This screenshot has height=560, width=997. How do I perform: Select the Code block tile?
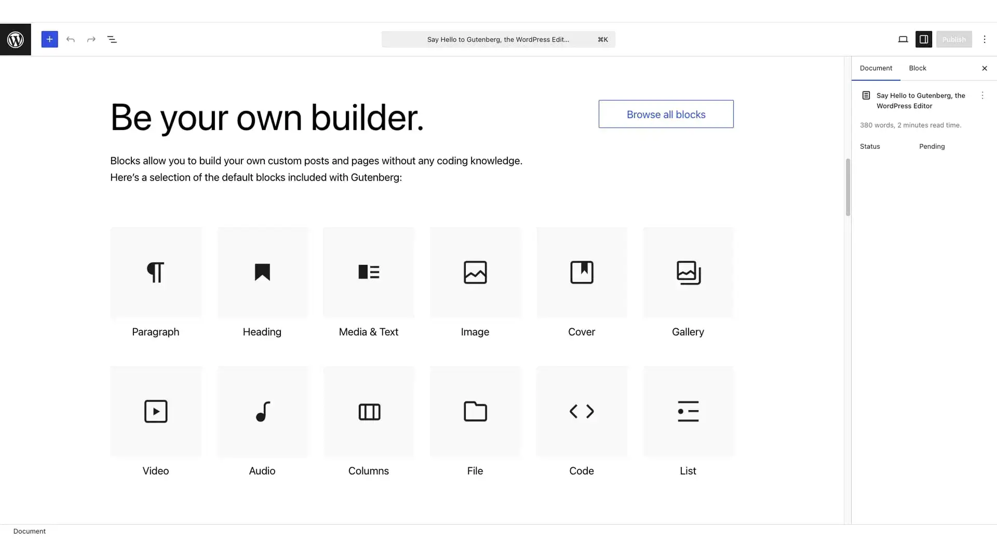click(582, 411)
